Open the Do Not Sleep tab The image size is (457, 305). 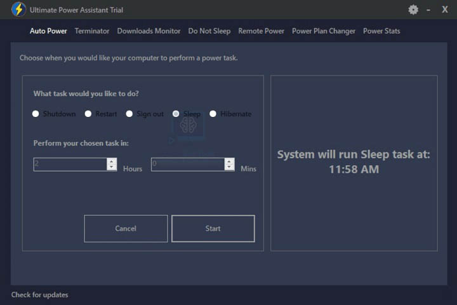pos(209,31)
